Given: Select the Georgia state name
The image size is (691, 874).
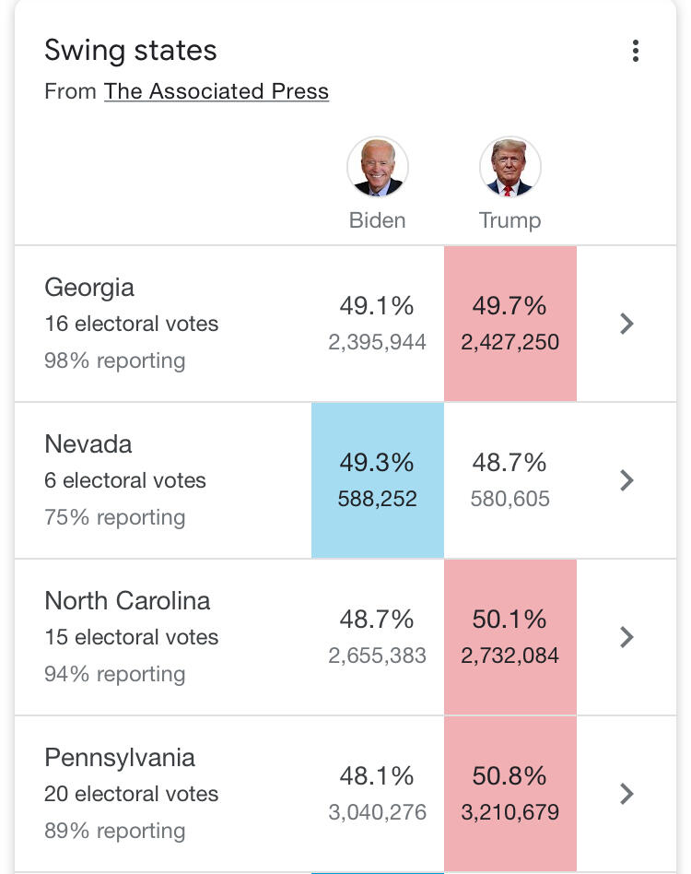Looking at the screenshot, I should [x=89, y=288].
